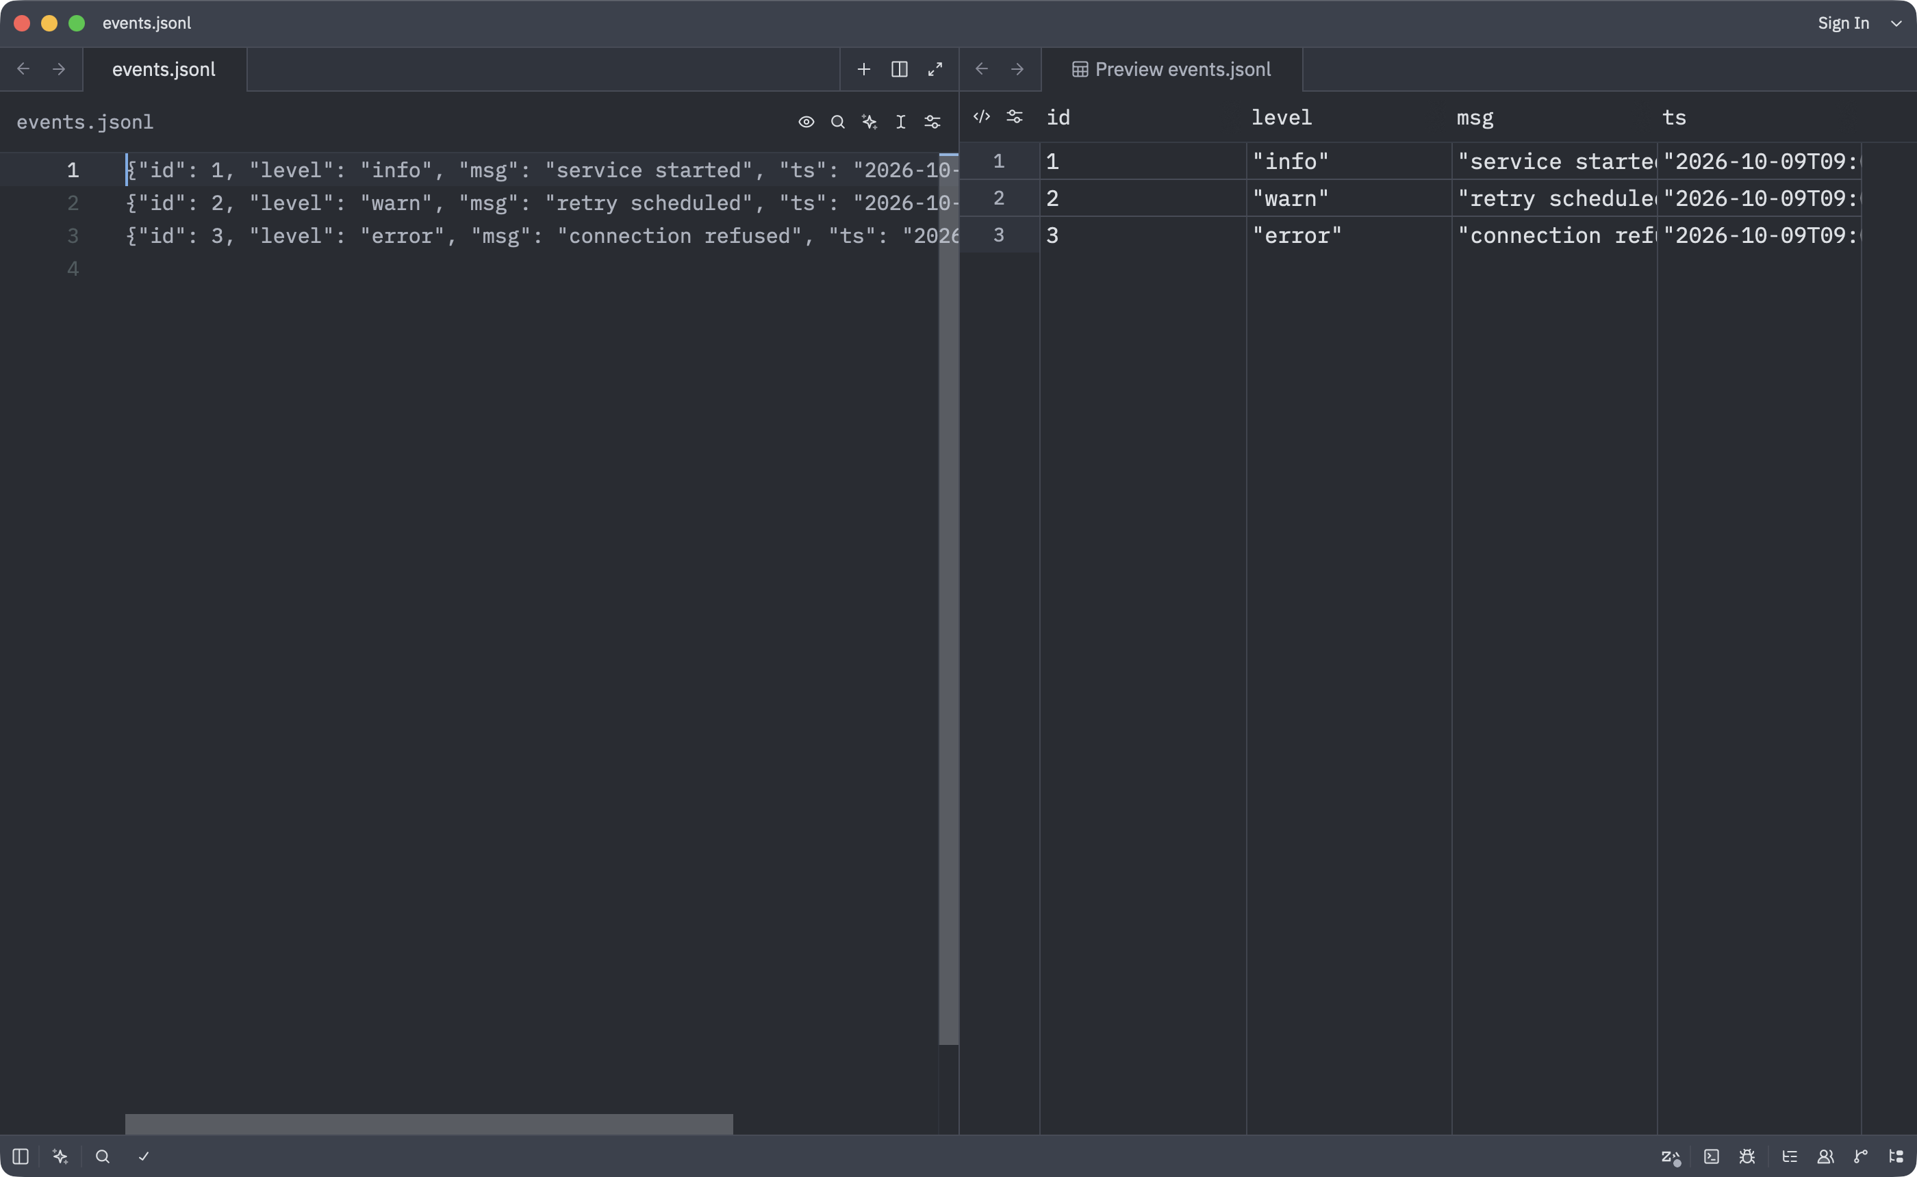Toggle the left dock panel in status bar

(x=21, y=1156)
